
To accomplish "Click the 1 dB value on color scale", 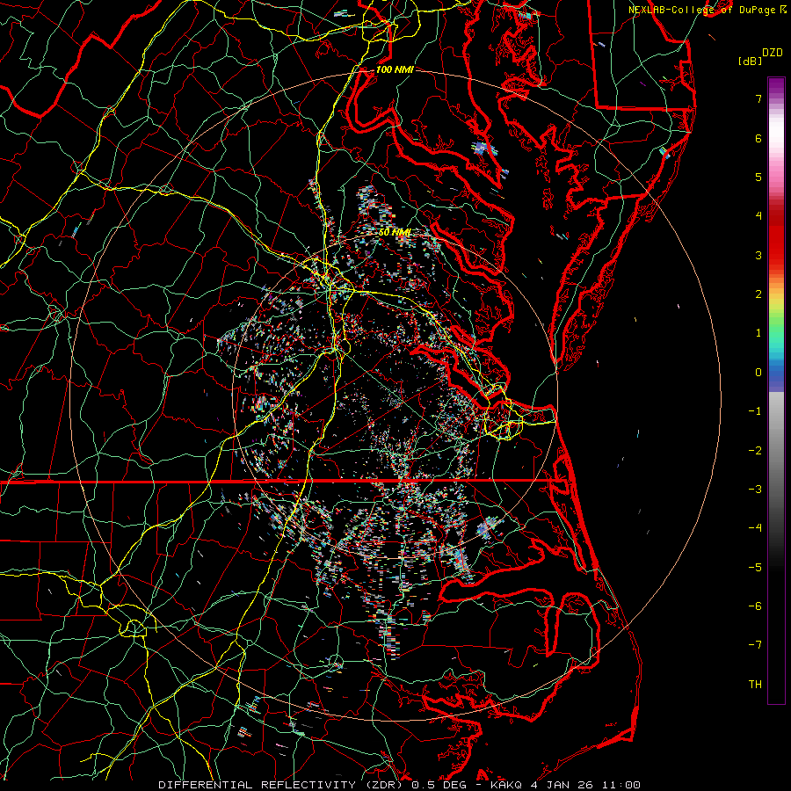I will pos(758,333).
